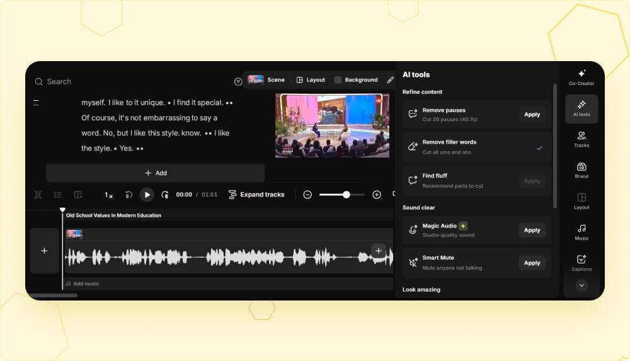
Task: Click the timeline horizontal scrollbar
Action: click(52, 295)
